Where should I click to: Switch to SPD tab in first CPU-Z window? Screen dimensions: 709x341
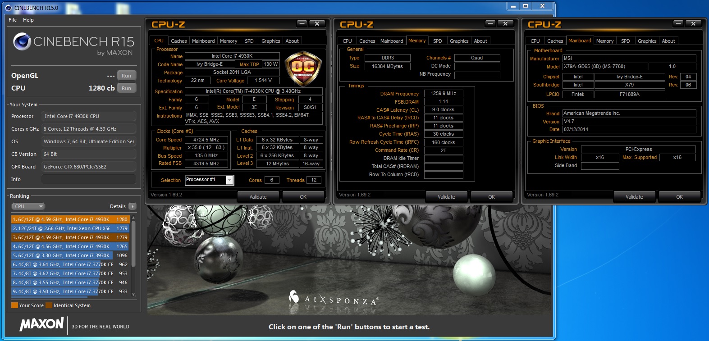click(249, 41)
